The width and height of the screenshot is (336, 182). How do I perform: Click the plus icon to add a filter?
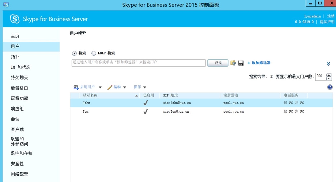click(x=249, y=63)
